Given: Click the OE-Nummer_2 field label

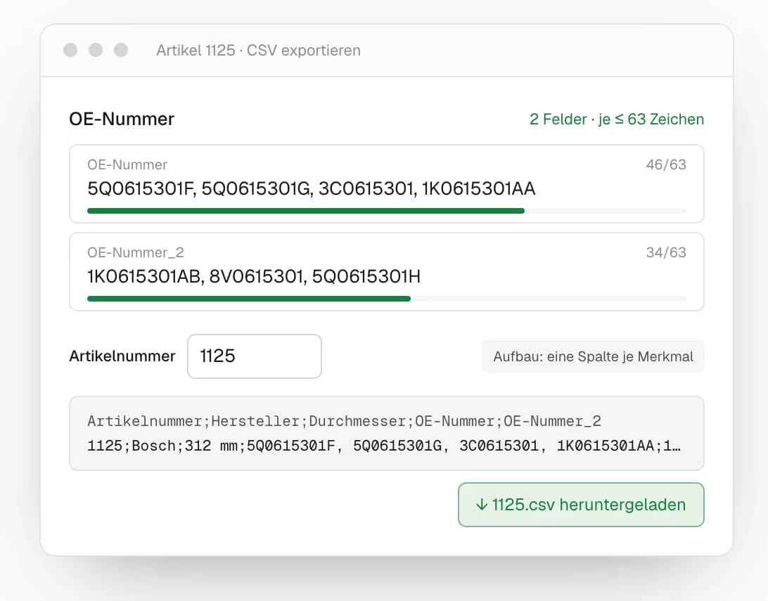Looking at the screenshot, I should pos(135,252).
